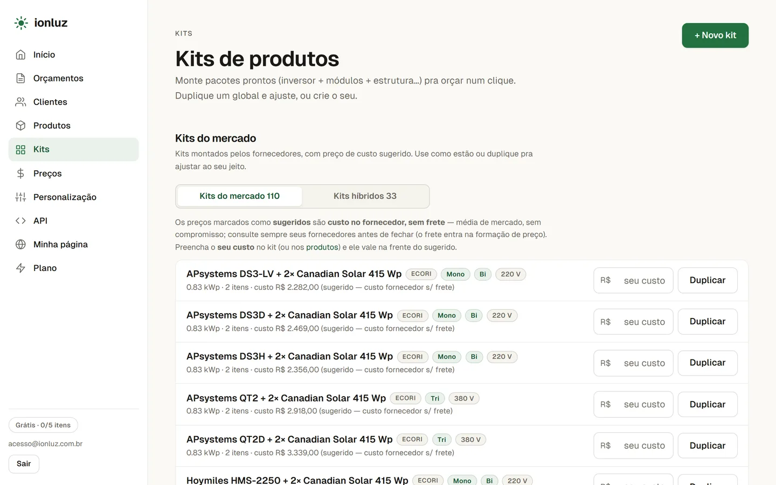Click the Tri tag on APsystems QT2 row
This screenshot has width=776, height=485.
[x=435, y=399]
